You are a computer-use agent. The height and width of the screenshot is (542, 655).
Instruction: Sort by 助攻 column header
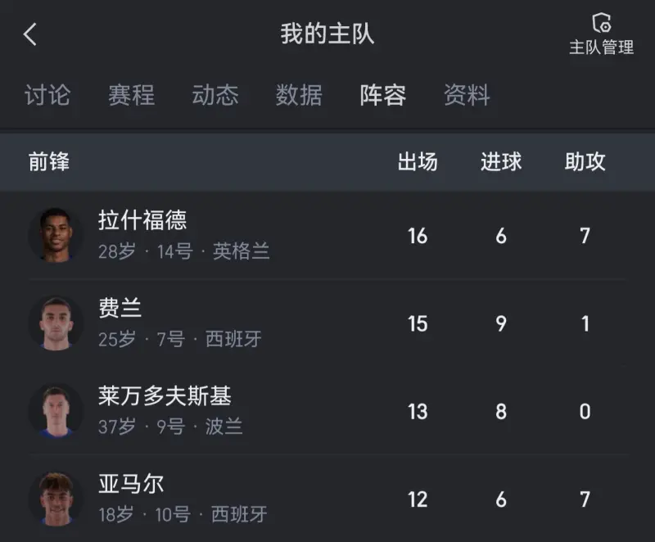point(585,162)
